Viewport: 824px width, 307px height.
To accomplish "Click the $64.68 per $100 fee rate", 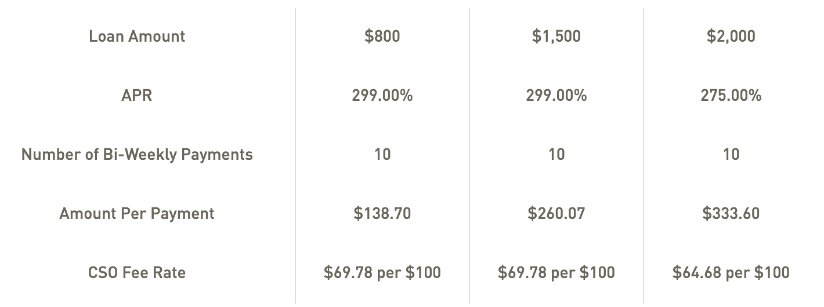I will coord(731,273).
